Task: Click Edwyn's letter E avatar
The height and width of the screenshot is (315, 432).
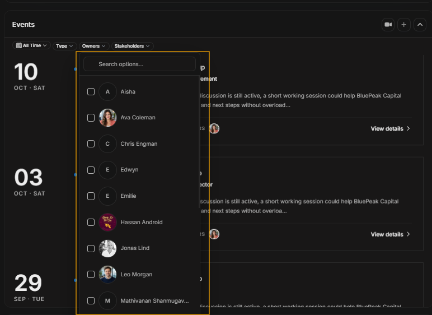Action: tap(108, 170)
